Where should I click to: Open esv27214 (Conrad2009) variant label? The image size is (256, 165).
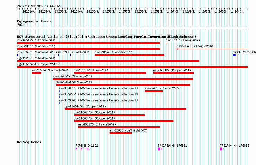tap(50, 70)
